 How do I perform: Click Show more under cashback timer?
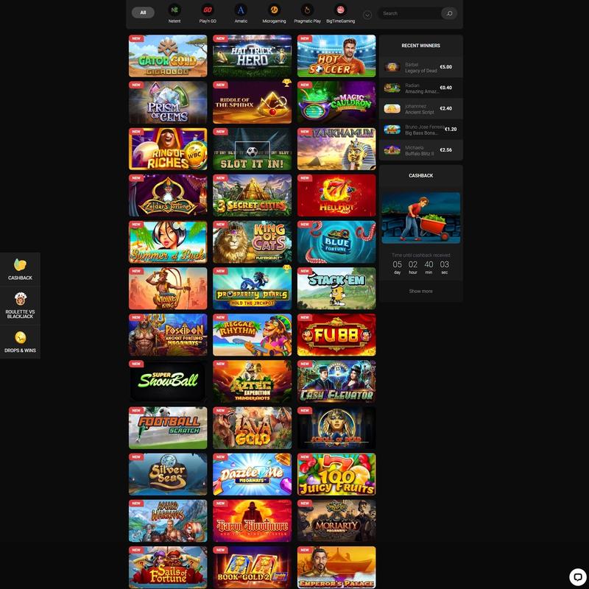coord(420,291)
